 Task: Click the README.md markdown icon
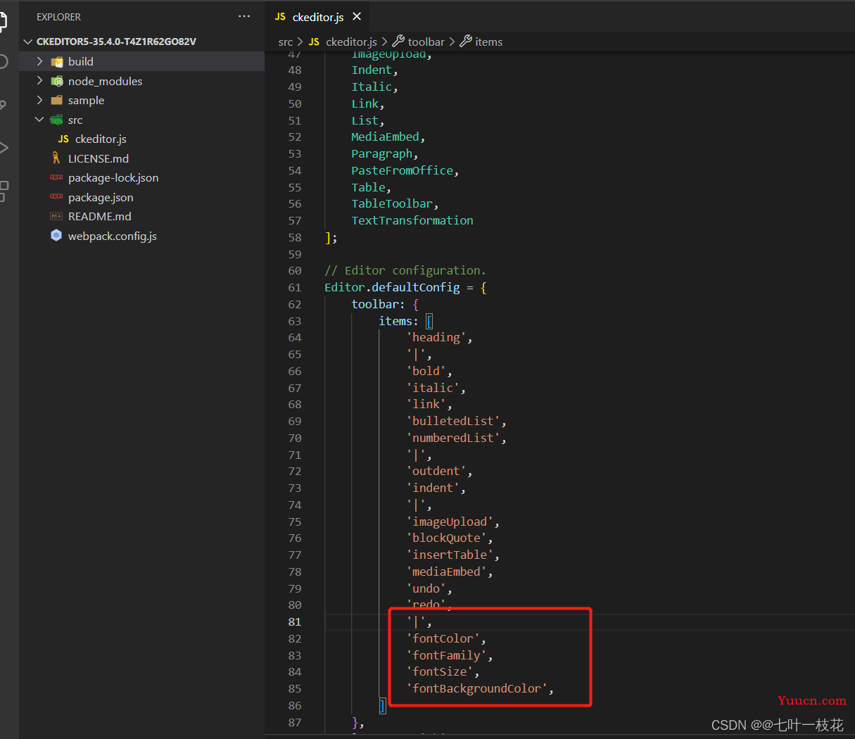[x=56, y=216]
